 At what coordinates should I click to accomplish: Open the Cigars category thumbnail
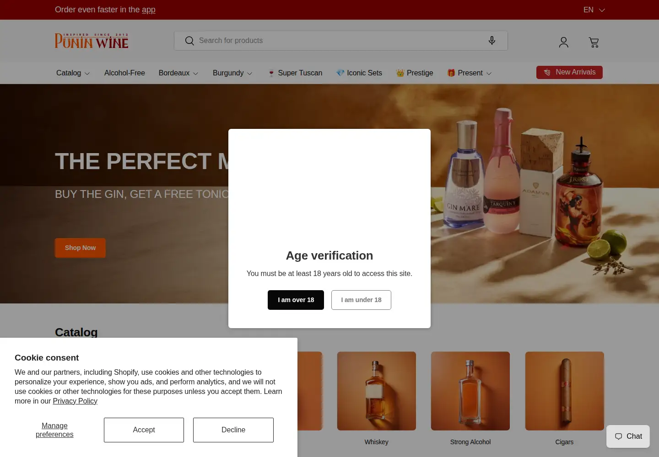[564, 391]
